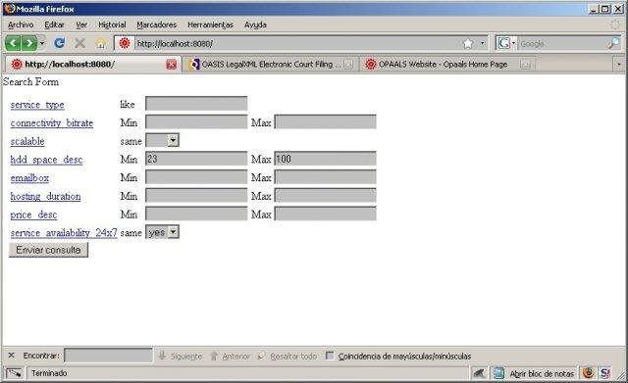Open the address bar history dropdown
The width and height of the screenshot is (628, 383).
coord(482,43)
